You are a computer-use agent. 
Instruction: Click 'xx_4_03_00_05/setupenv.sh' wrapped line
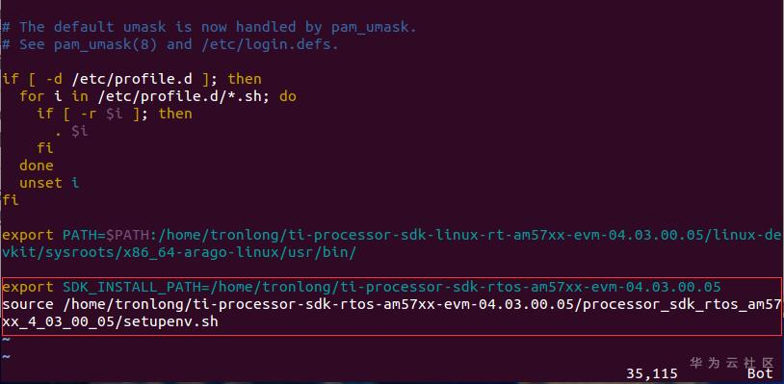pyautogui.click(x=110, y=321)
